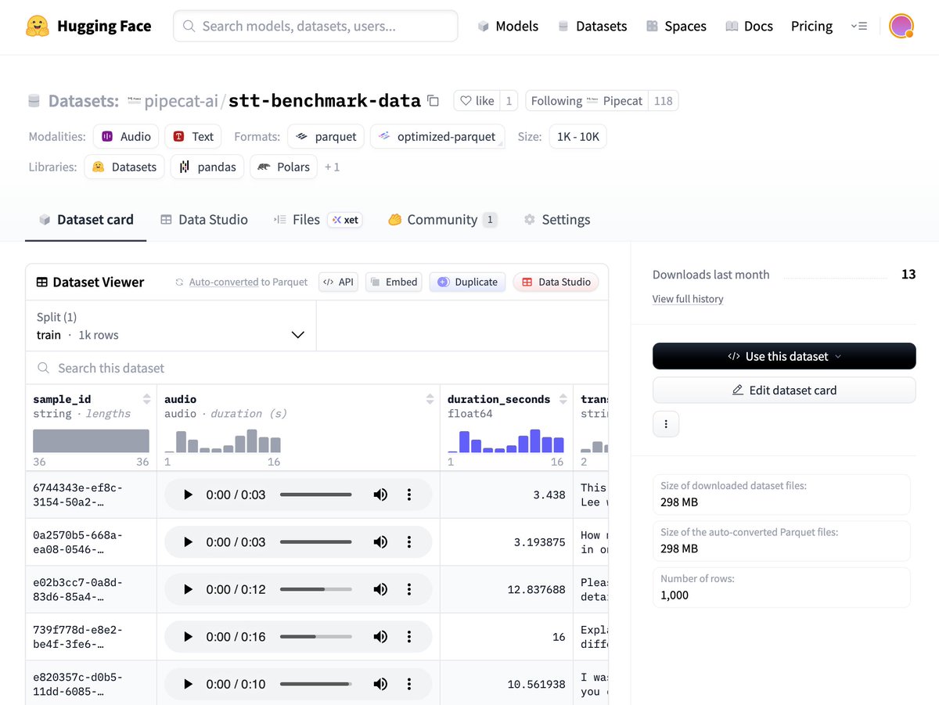The height and width of the screenshot is (705, 939).
Task: Mute audio in row 739f778d-e8e2
Action: pos(380,637)
